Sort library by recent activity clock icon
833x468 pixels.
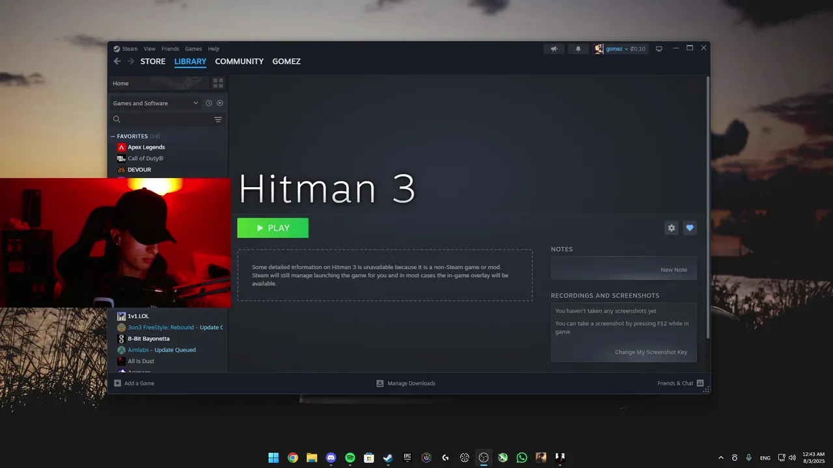pyautogui.click(x=209, y=103)
